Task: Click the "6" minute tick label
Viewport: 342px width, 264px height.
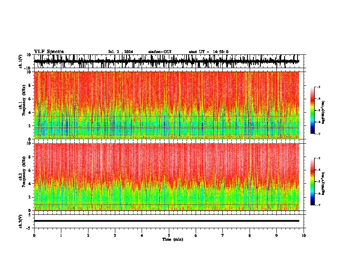Action: click(196, 236)
